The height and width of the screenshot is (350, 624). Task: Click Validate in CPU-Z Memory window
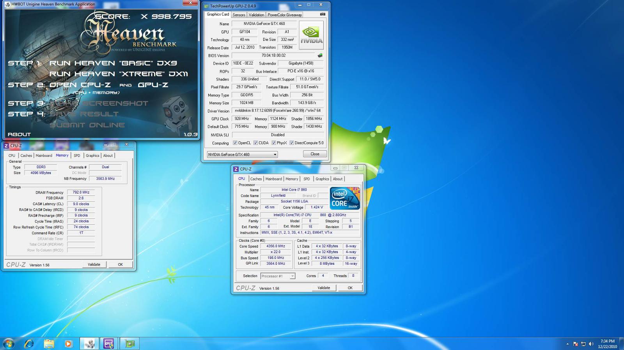tap(94, 265)
